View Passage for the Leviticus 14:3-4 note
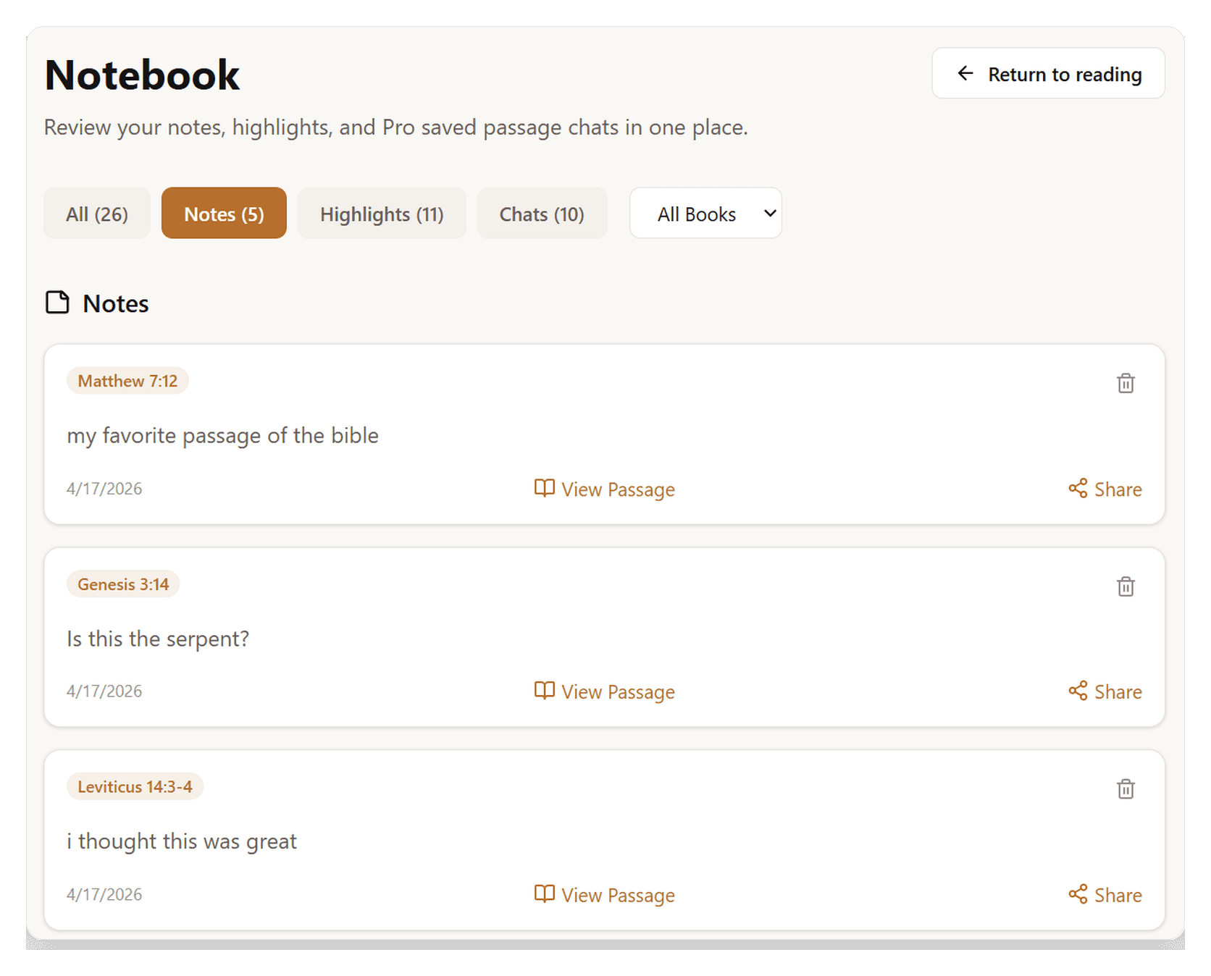Screen dimensions: 1211x976 pyautogui.click(x=605, y=896)
